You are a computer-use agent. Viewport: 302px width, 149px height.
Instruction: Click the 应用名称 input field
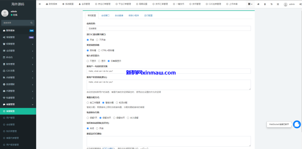click(x=169, y=29)
